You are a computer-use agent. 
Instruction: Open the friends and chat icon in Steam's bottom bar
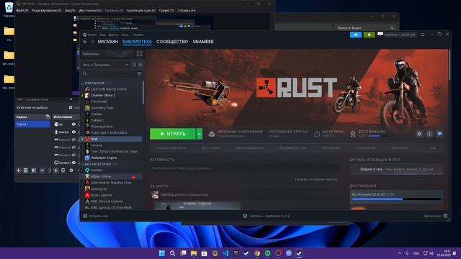tap(445, 216)
